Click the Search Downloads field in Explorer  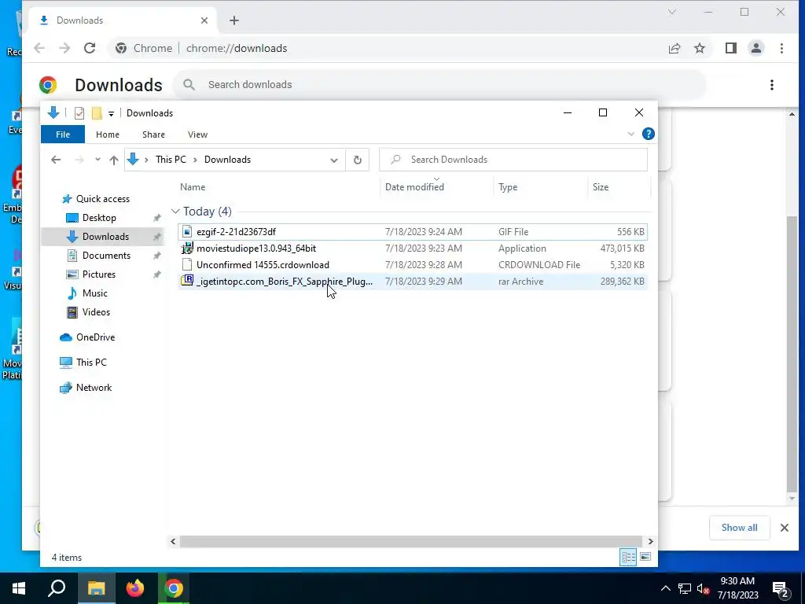click(513, 160)
